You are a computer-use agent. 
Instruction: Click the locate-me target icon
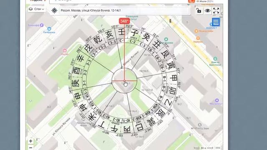(54, 10)
